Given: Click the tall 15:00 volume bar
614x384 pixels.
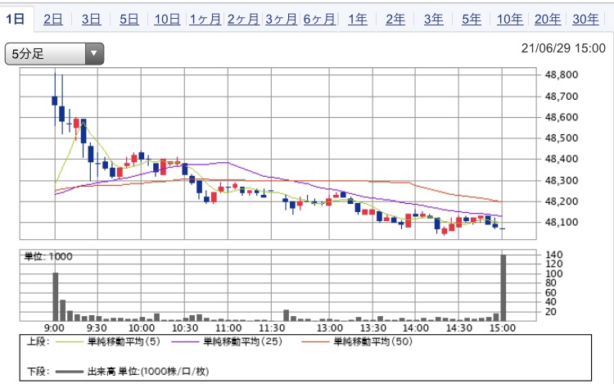Looking at the screenshot, I should (x=503, y=287).
